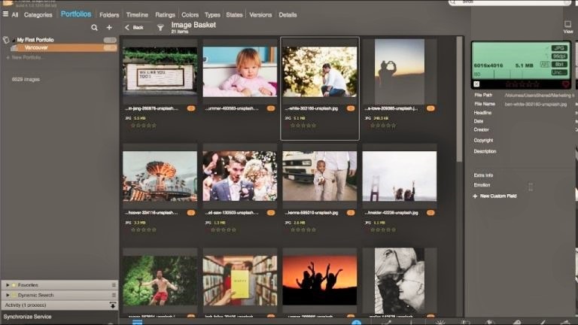Open the Types tab
The image size is (578, 325).
click(x=212, y=15)
